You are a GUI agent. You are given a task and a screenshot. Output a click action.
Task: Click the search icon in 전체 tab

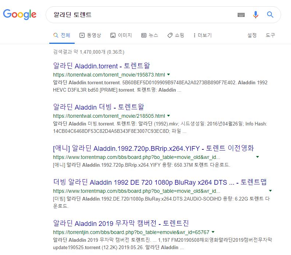tap(56, 35)
